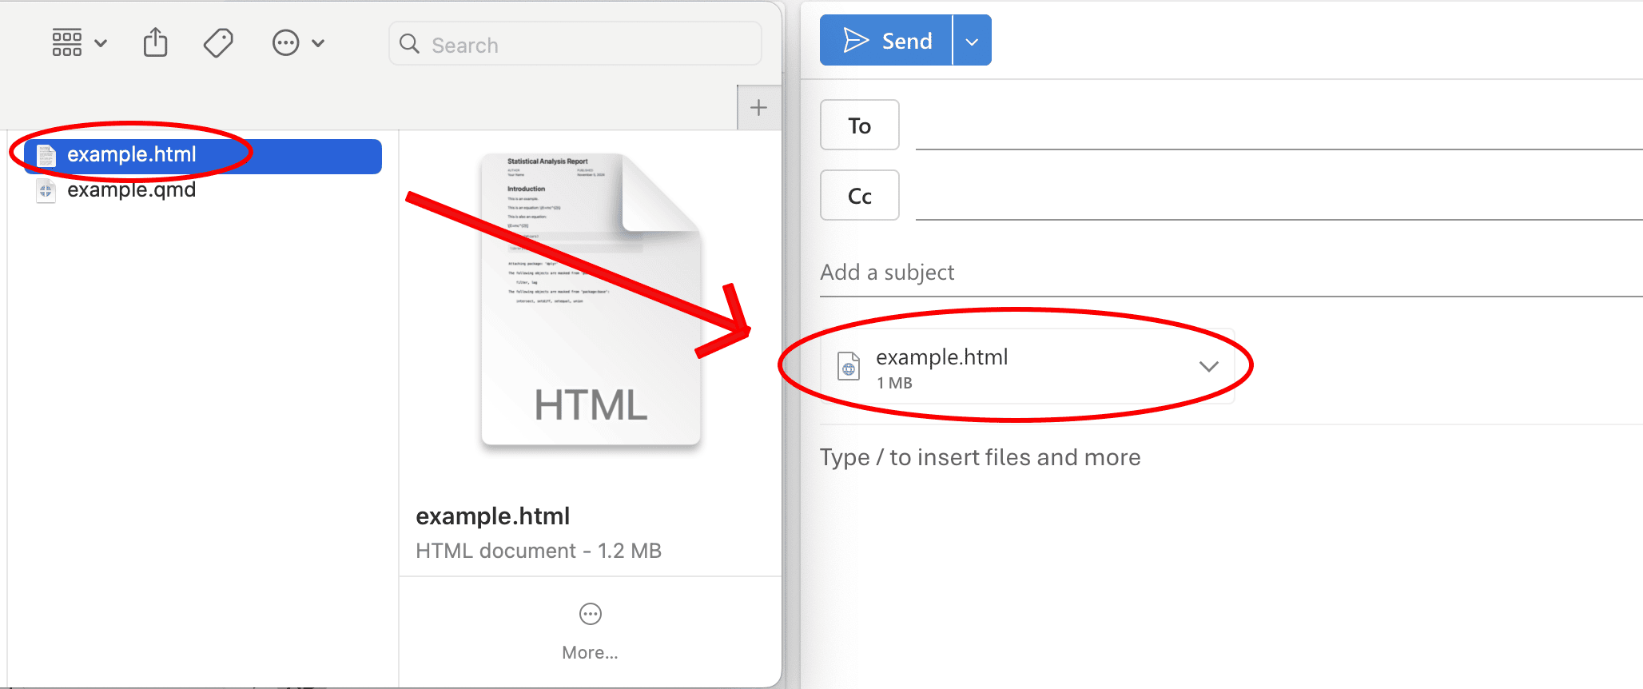Click the Finder Search field
Viewport: 1643px width, 689px height.
coord(575,45)
